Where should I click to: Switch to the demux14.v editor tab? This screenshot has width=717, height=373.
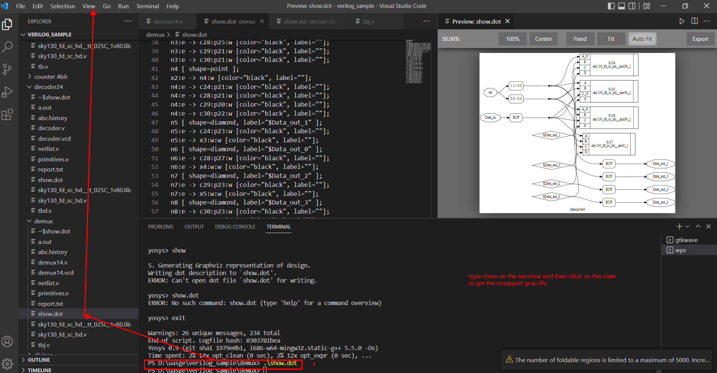point(168,21)
